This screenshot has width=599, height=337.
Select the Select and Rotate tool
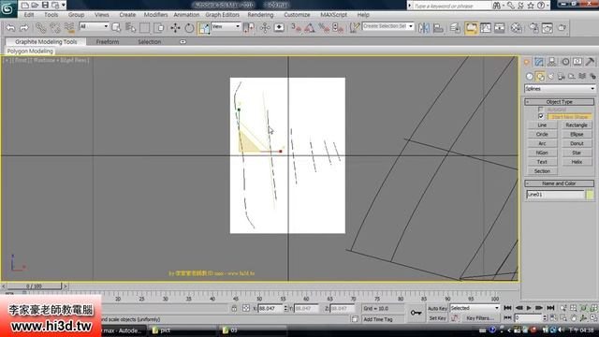(189, 27)
